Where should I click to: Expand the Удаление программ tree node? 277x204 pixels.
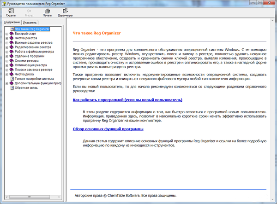point(6,56)
